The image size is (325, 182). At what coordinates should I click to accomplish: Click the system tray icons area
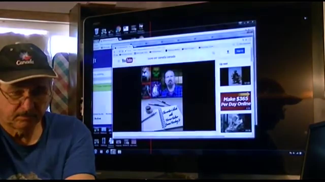[296, 153]
